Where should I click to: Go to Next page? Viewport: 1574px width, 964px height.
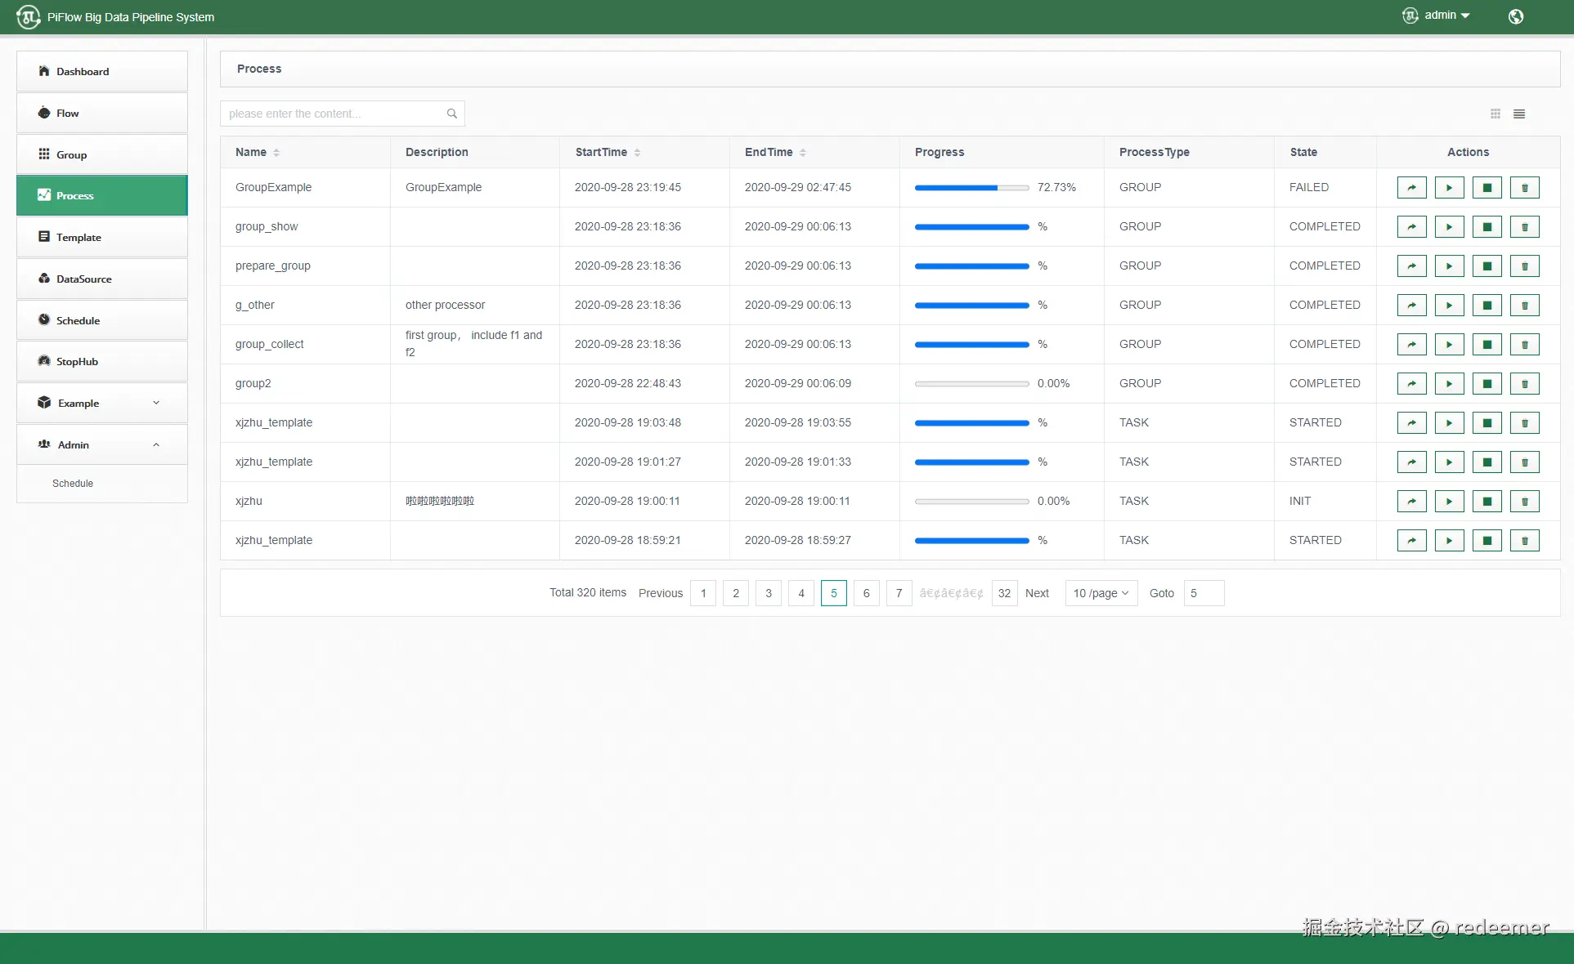pyautogui.click(x=1037, y=593)
